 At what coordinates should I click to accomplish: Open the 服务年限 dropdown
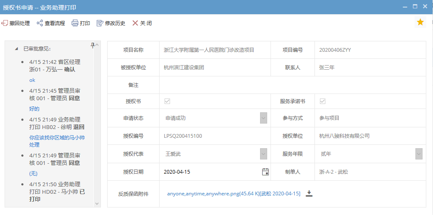click(419, 154)
